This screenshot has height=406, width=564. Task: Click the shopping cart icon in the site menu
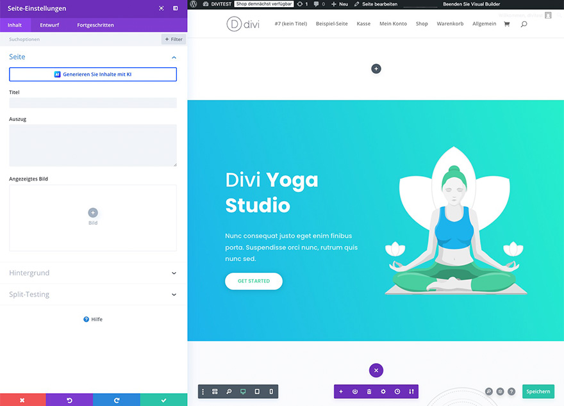pos(507,24)
